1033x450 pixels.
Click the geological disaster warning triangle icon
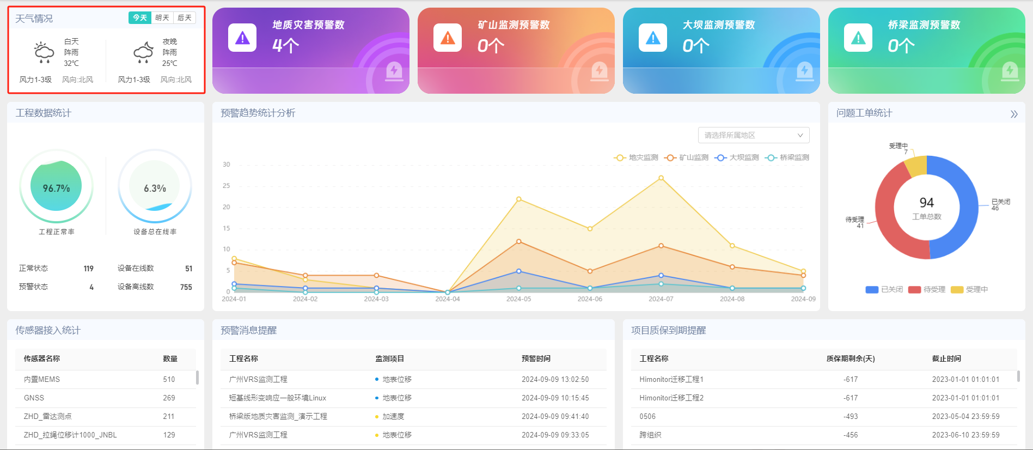click(x=242, y=38)
